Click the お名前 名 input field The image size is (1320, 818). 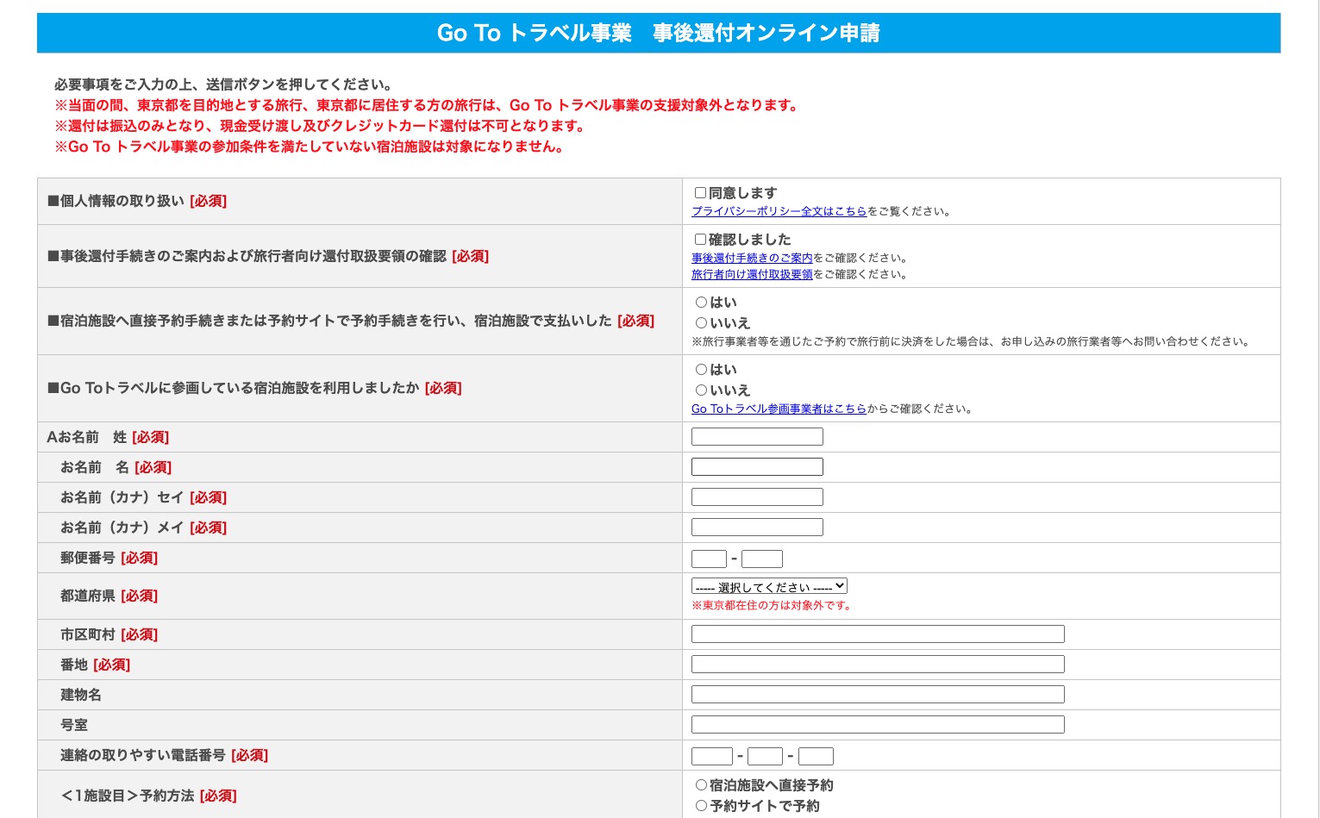click(757, 467)
